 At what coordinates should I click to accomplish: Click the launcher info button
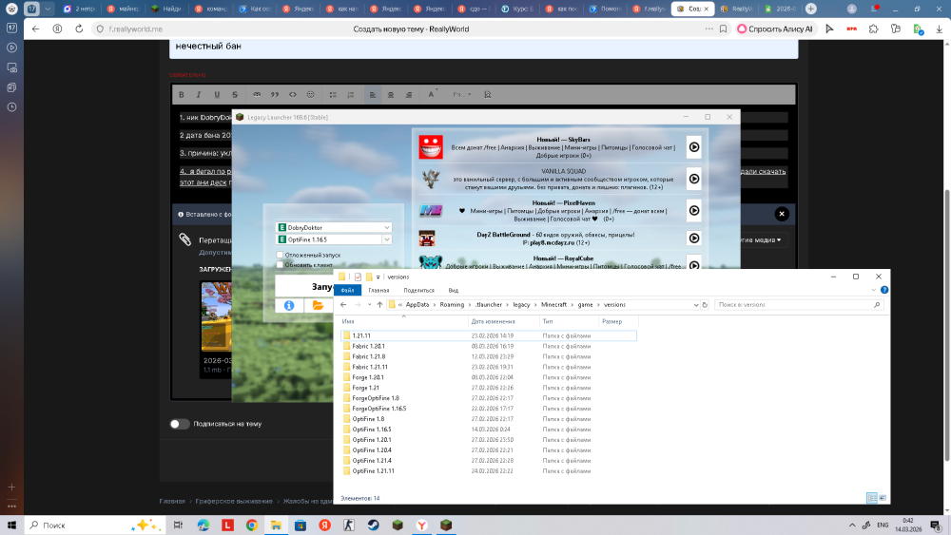pyautogui.click(x=289, y=305)
